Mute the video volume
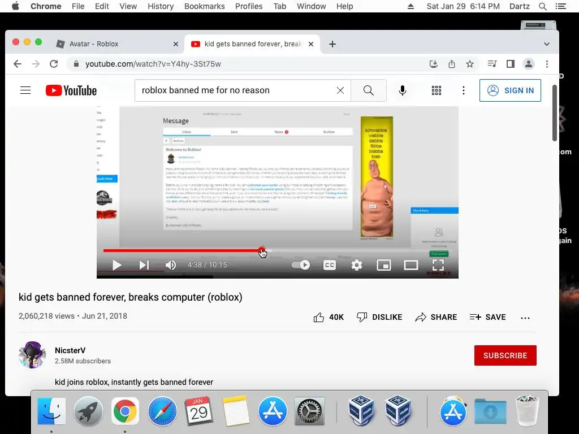 coord(171,265)
